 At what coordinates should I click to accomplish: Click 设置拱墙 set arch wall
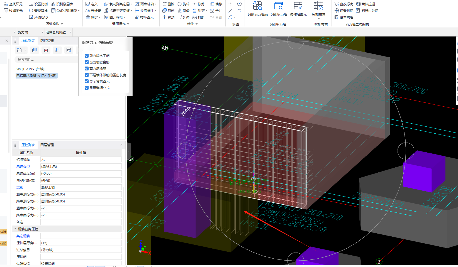[344, 17]
